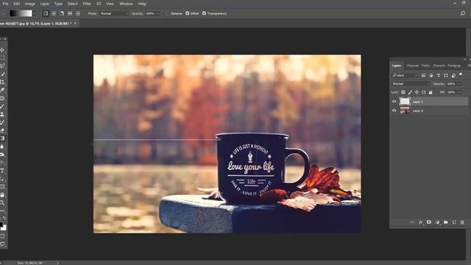This screenshot has height=265, width=471.
Task: Select the Clone Stamp tool
Action: (2, 115)
